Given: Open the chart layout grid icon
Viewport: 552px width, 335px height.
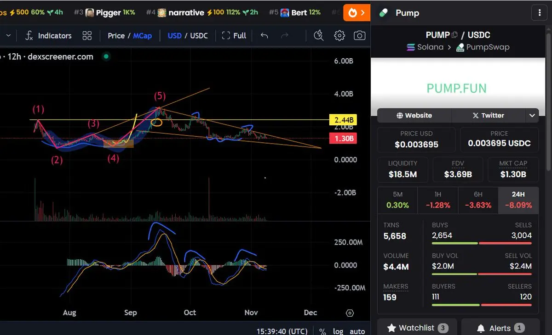Looking at the screenshot, I should pos(87,35).
